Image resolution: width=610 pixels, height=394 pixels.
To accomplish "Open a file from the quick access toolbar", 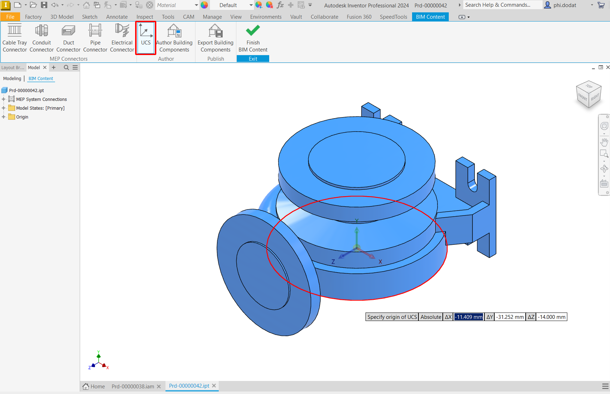I will point(33,5).
